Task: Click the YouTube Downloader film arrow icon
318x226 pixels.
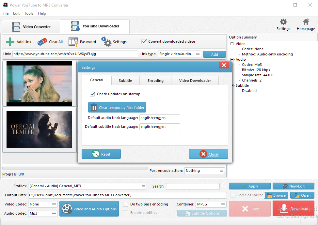Action: tap(75, 26)
